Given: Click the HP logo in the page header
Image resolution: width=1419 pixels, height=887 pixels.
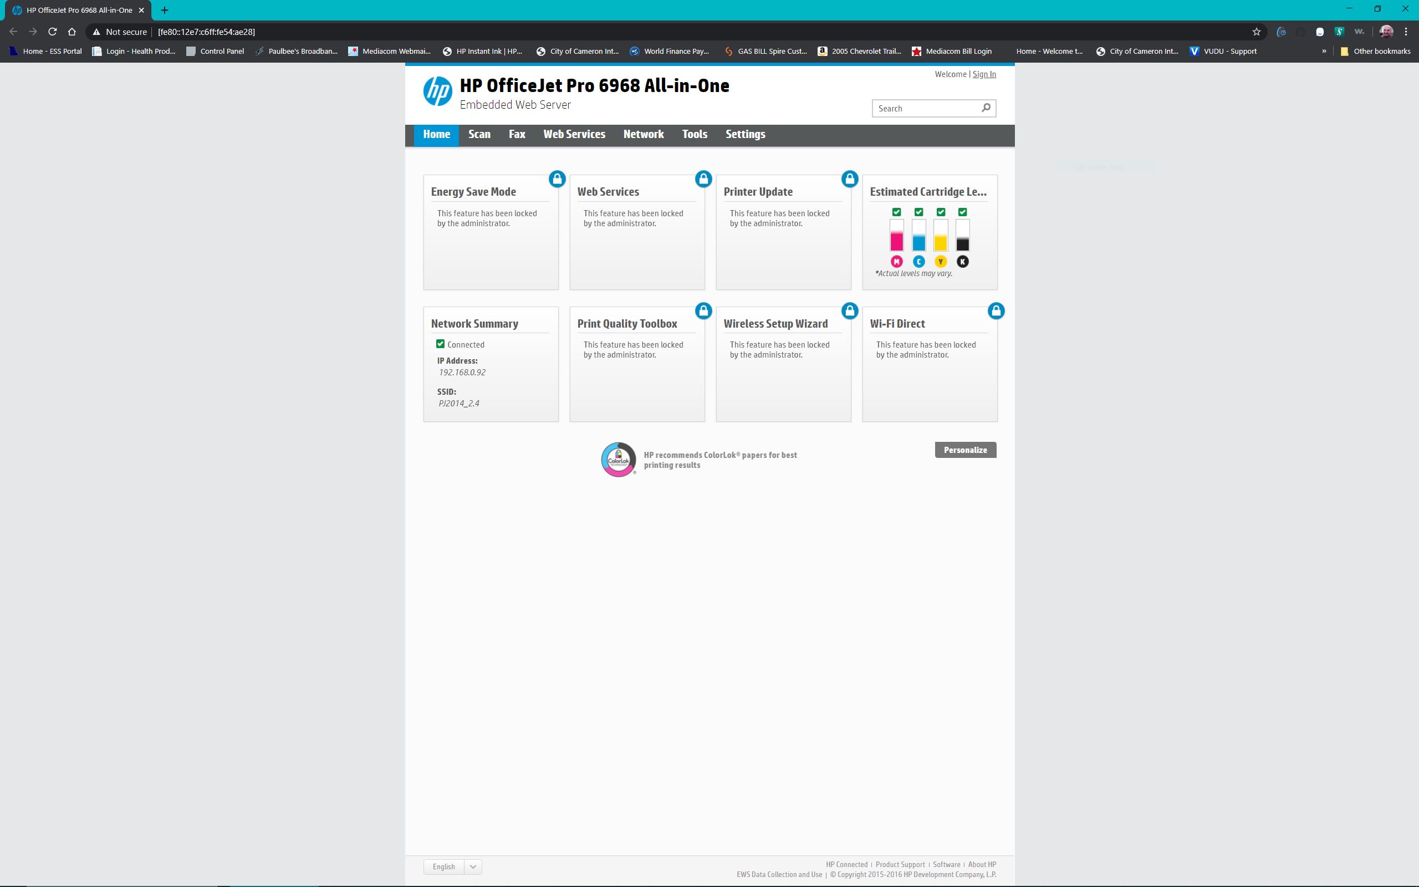Looking at the screenshot, I should pyautogui.click(x=437, y=91).
